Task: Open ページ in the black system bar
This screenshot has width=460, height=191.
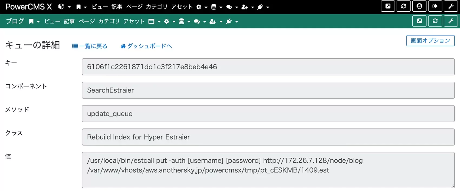Action: pyautogui.click(x=134, y=7)
